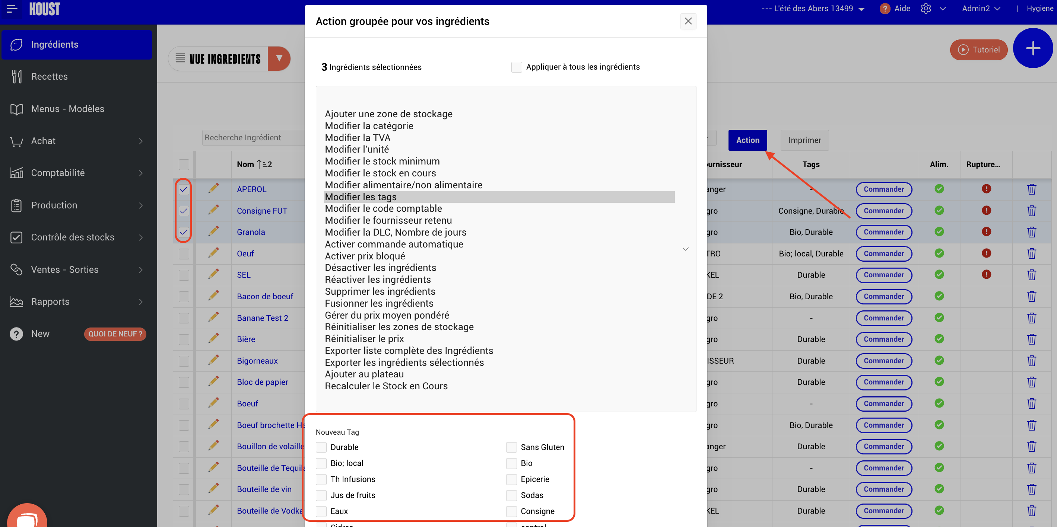
Task: Check the Sans Gluten tag checkbox
Action: (x=511, y=447)
